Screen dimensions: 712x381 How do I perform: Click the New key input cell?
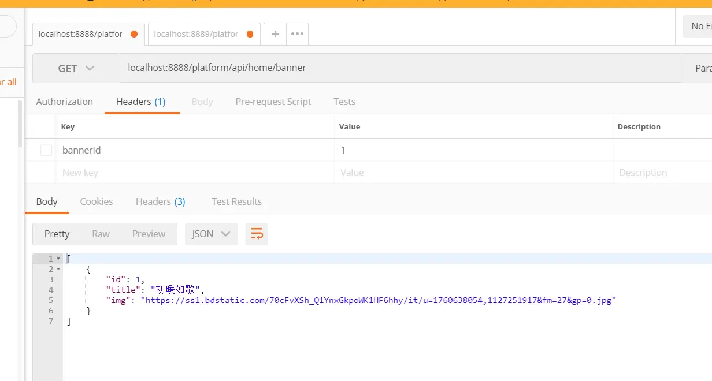point(196,173)
